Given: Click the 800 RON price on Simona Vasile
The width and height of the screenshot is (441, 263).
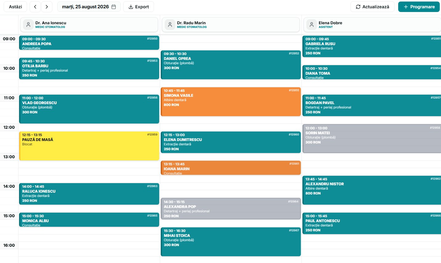Looking at the screenshot, I should point(171,105).
